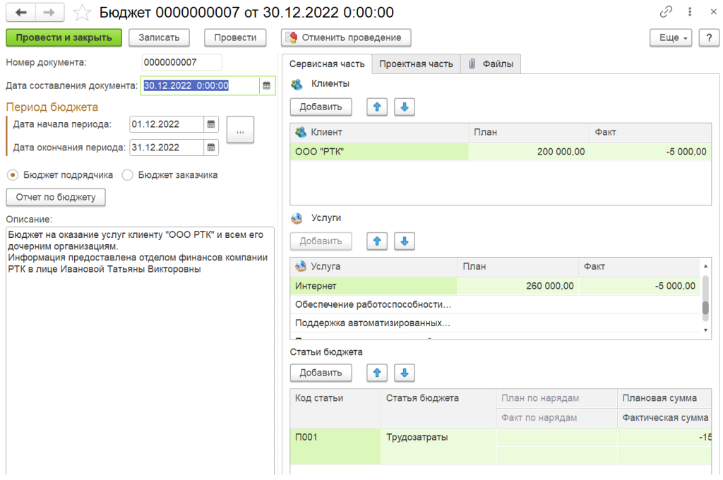The width and height of the screenshot is (723, 480).
Task: Click the back navigation arrow
Action: (x=21, y=12)
